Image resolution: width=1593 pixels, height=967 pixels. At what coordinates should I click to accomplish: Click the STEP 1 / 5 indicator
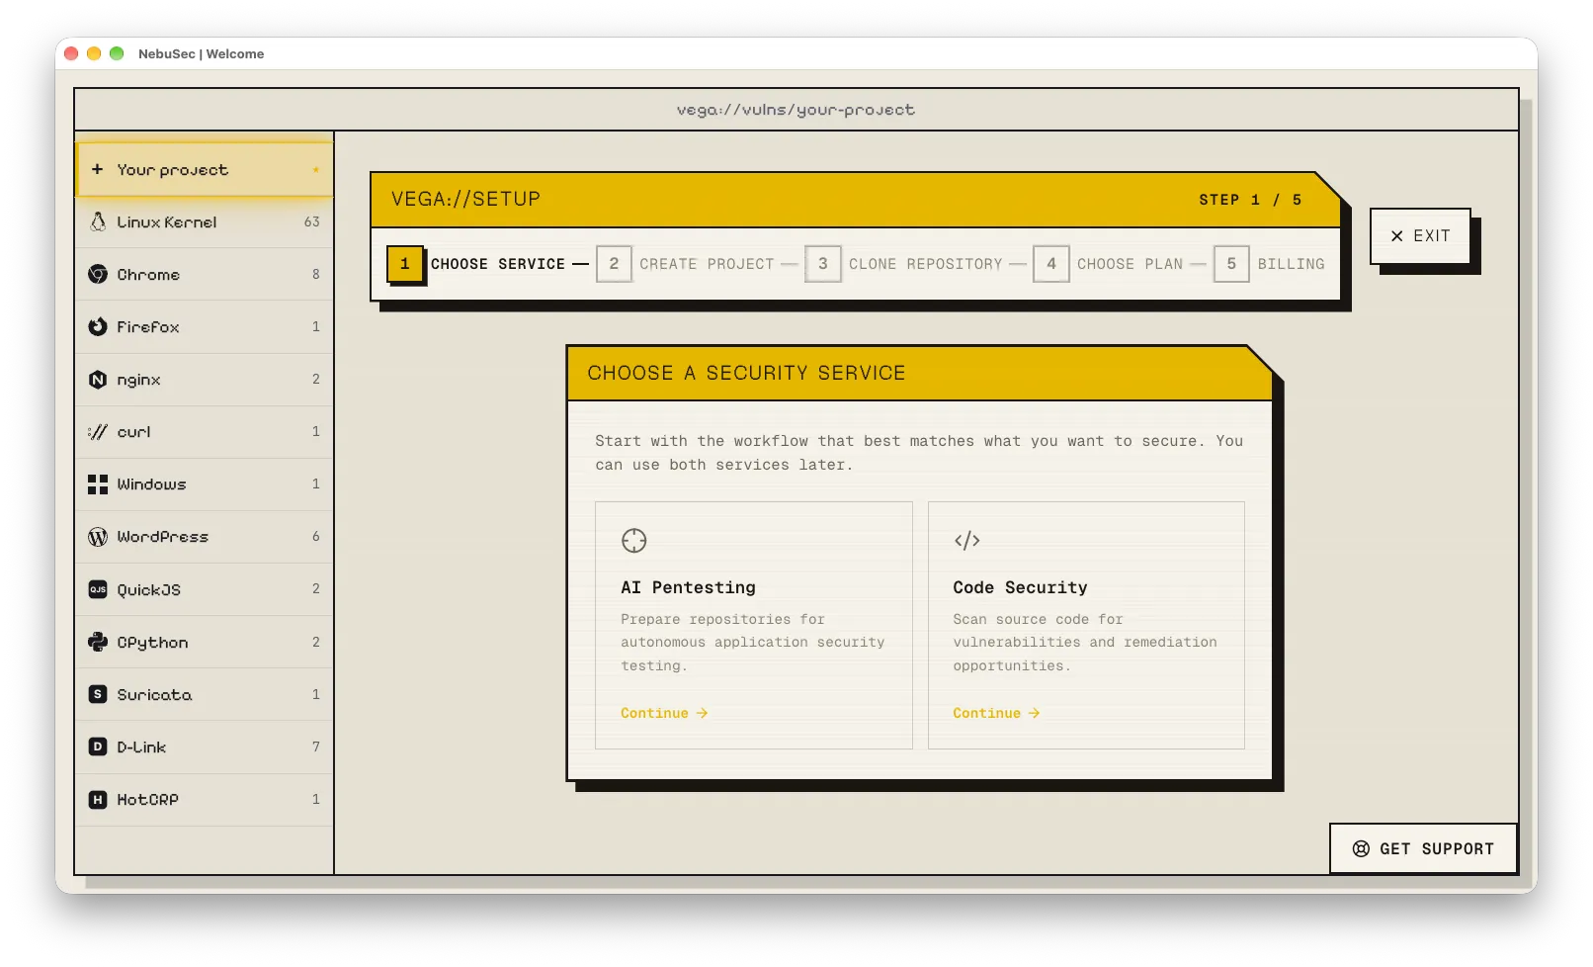pyautogui.click(x=1250, y=200)
